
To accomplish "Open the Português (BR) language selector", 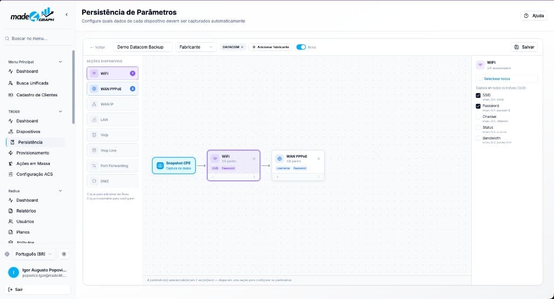I will click(x=33, y=254).
